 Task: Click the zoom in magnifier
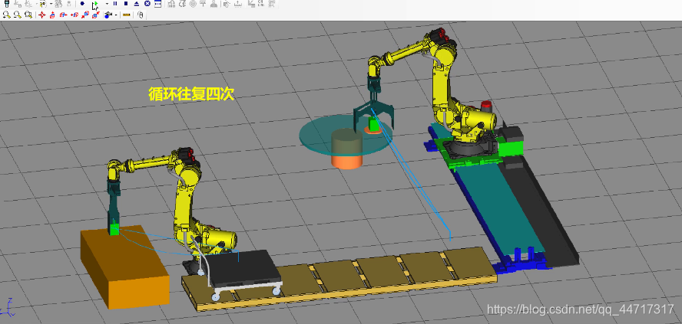(6, 15)
